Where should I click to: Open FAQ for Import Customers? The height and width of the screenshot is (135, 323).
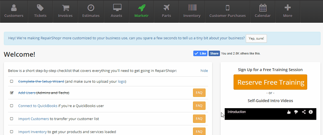[x=199, y=119]
